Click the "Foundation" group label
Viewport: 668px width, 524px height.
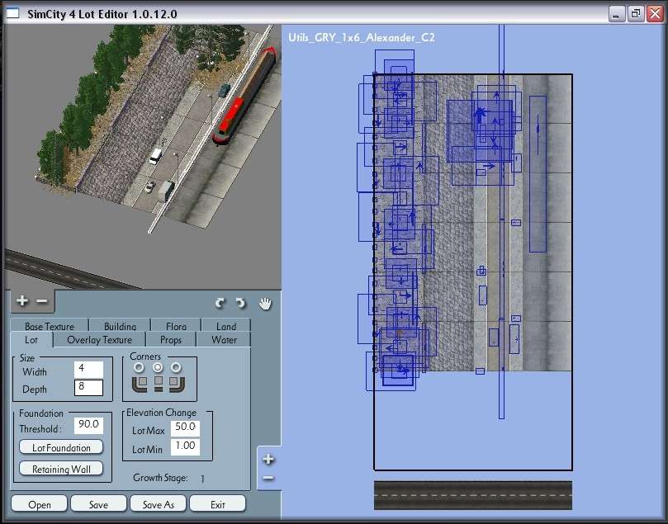(41, 413)
